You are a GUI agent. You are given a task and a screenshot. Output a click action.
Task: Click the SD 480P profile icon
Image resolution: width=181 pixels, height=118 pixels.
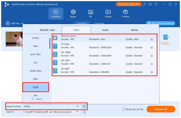coord(55,71)
